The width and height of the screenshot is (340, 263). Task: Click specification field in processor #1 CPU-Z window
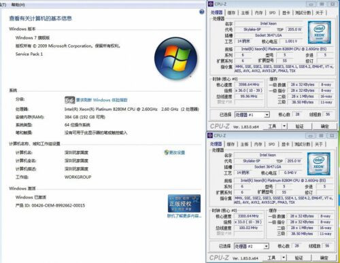pos(284,49)
